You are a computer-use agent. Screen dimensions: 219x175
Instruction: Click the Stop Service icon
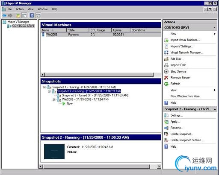pyautogui.click(x=166, y=71)
